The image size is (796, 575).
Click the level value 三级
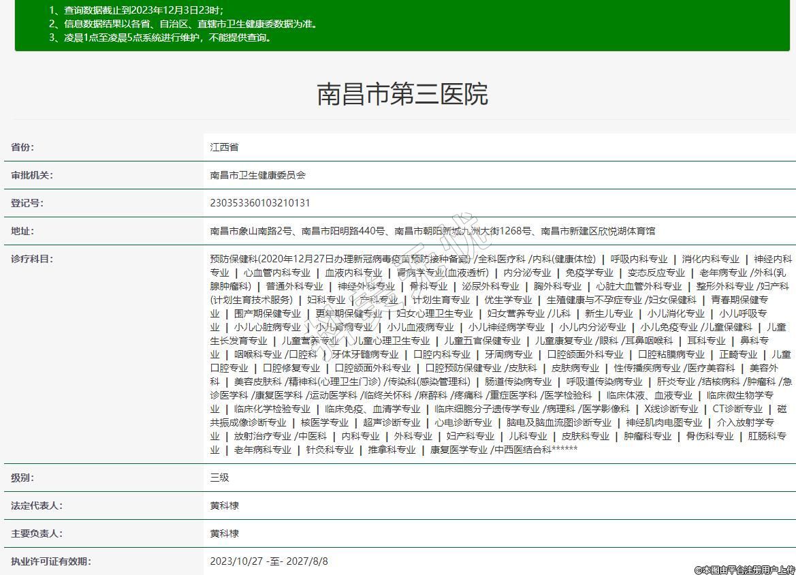[219, 478]
